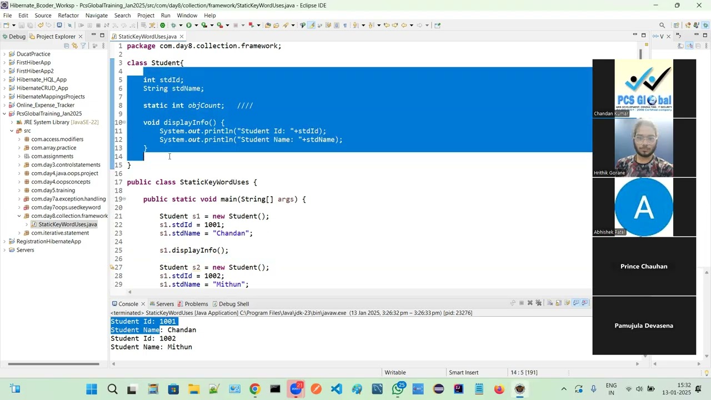Screen dimensions: 711x400
Task: Toggle Show Whitespace Characters pilcrow icon
Action: point(345,25)
